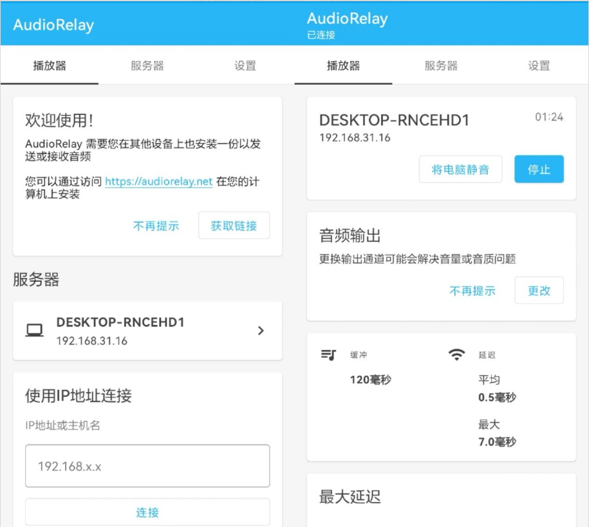This screenshot has height=527, width=589.
Task: Dismiss the 音频输出 card with 不再提示
Action: (472, 290)
